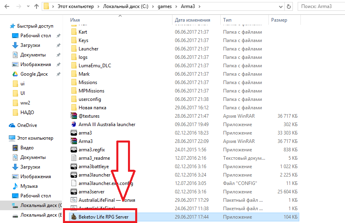
Task: Go forward with the Forward arrow
Action: [x=19, y=6]
